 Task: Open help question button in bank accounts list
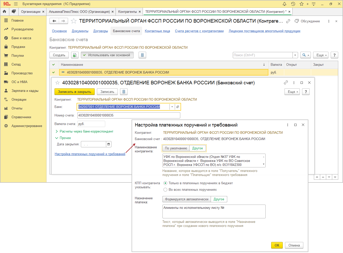tap(334, 55)
